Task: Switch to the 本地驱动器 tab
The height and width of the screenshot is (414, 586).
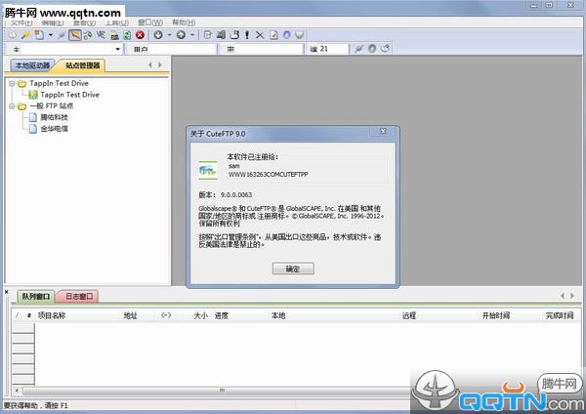Action: pos(32,65)
